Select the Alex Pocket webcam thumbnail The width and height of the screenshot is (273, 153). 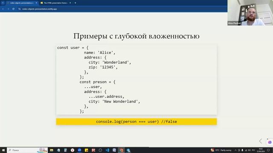coord(250,13)
